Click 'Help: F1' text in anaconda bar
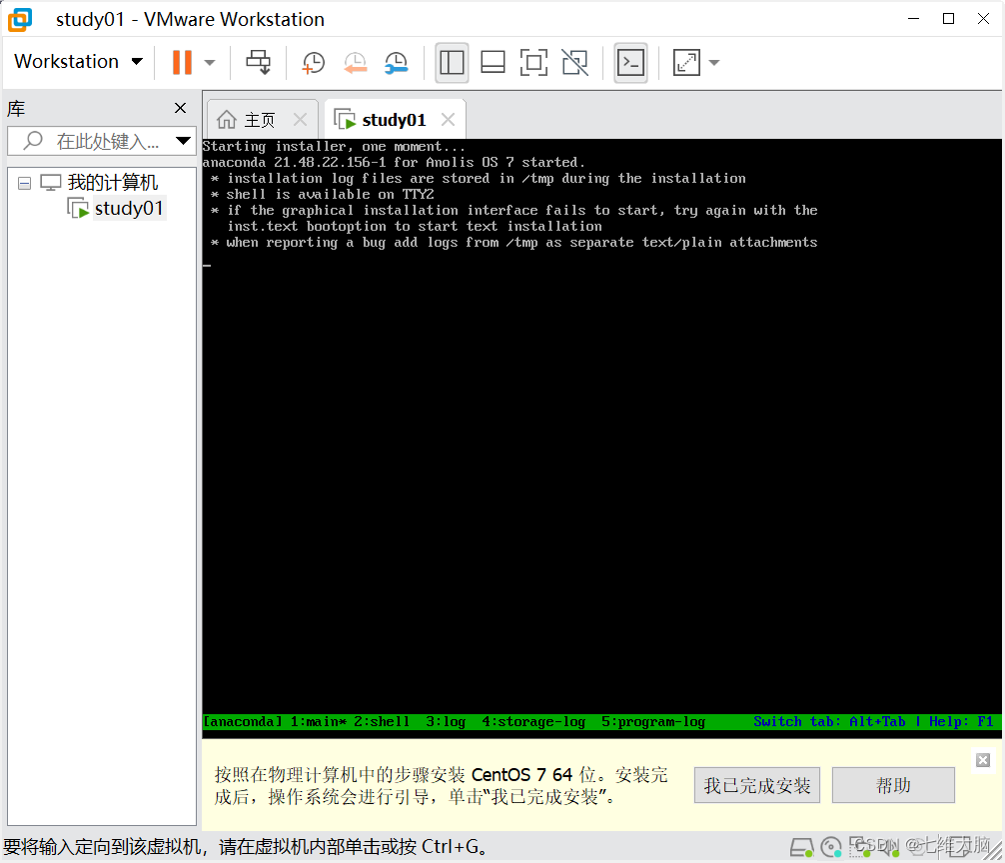The height and width of the screenshot is (863, 1005). click(961, 721)
